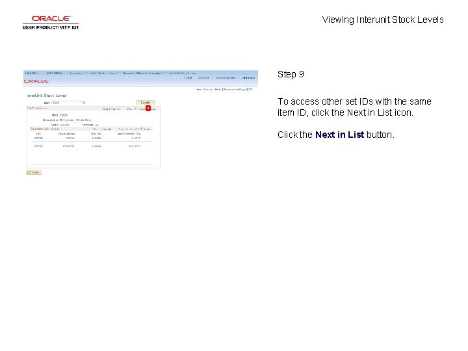Click into the Item input field

[x=66, y=103]
